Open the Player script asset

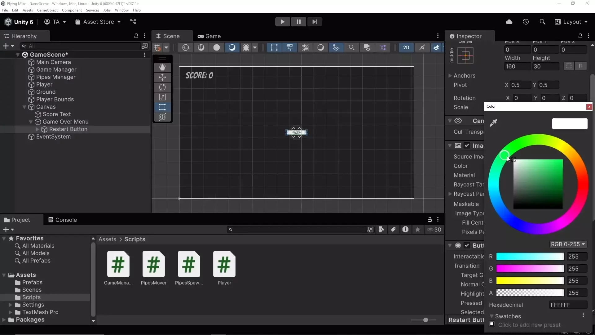(x=224, y=268)
